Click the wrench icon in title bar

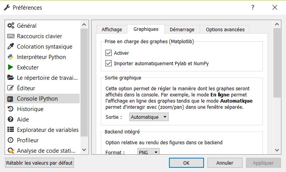point(7,7)
